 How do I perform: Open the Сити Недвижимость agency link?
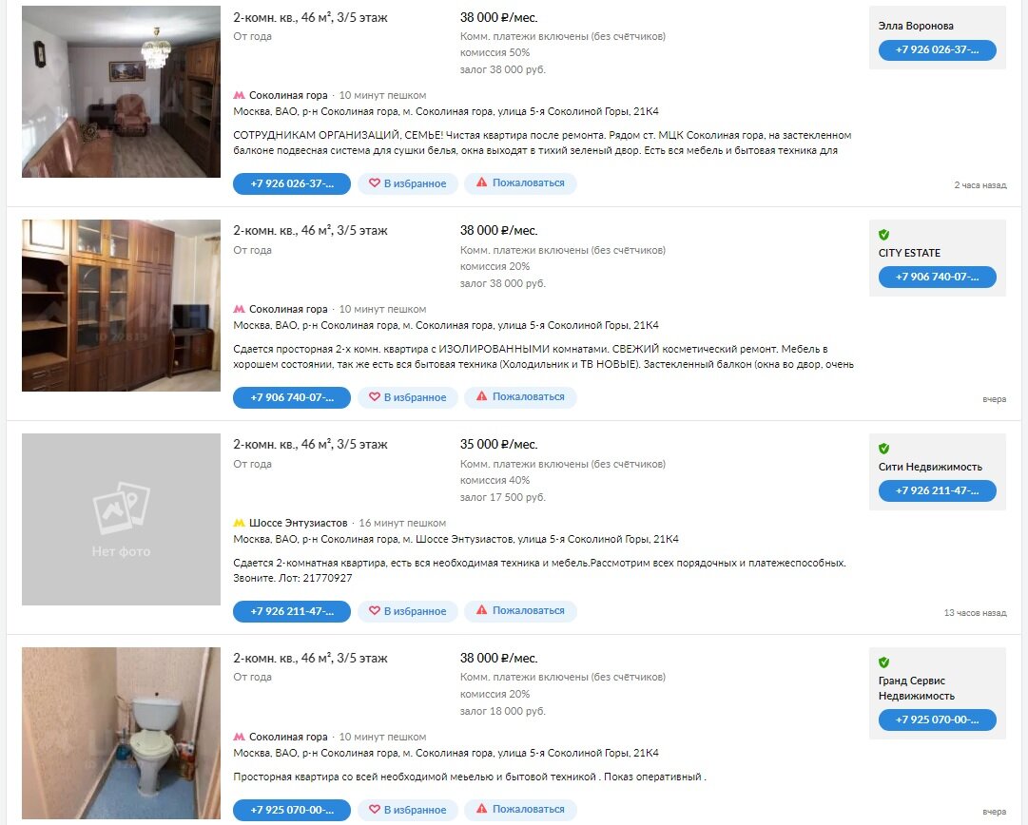[x=930, y=467]
